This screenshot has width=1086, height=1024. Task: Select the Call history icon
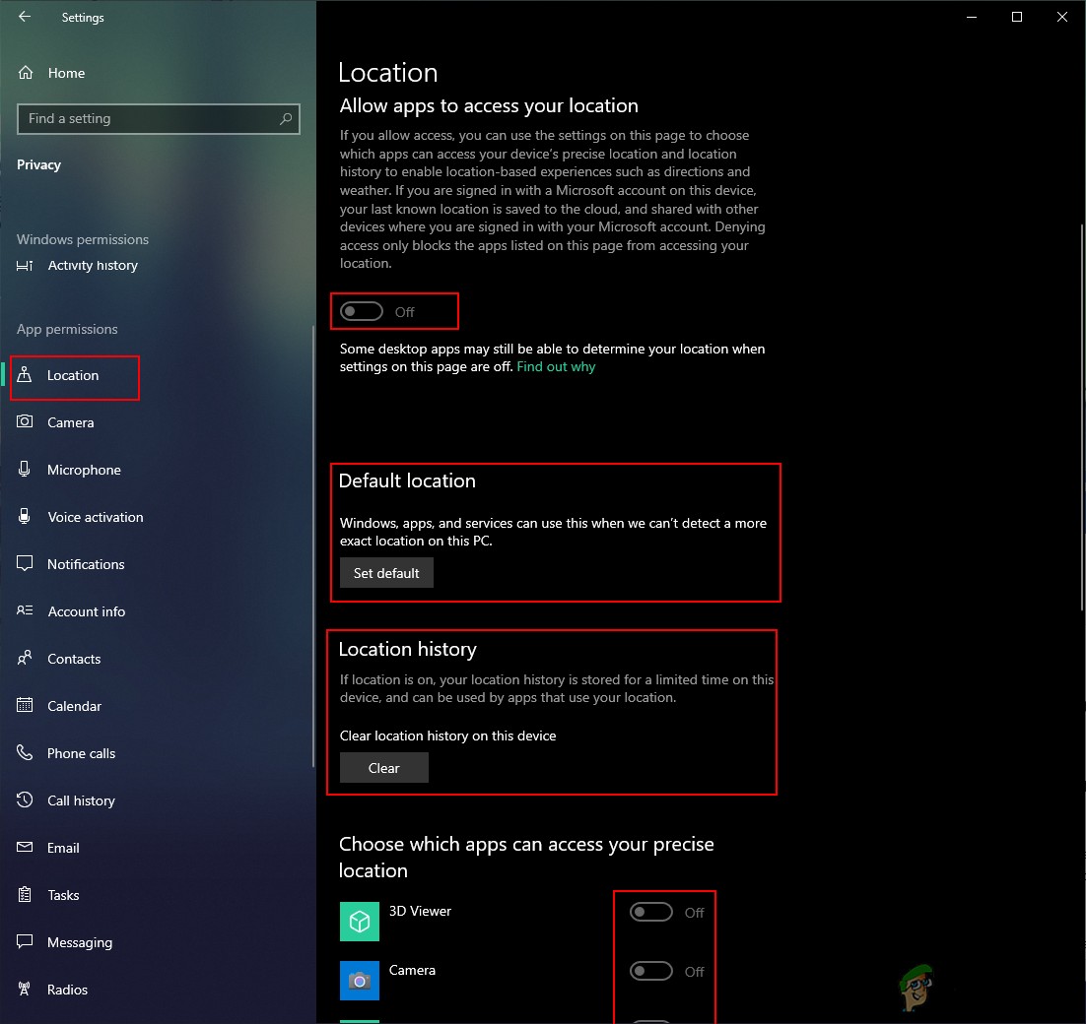pyautogui.click(x=27, y=800)
